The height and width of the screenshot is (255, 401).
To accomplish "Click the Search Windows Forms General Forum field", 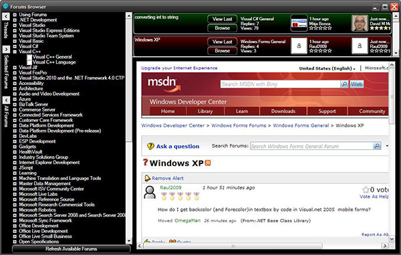I will coord(311,146).
